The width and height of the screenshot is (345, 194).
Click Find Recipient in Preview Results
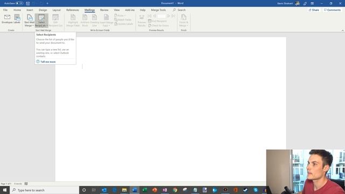tap(157, 21)
